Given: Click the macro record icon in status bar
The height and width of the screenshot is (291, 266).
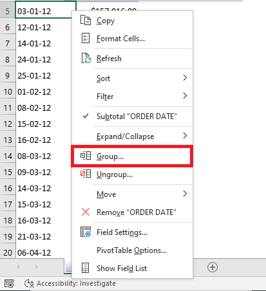Looking at the screenshot, I should tap(9, 283).
